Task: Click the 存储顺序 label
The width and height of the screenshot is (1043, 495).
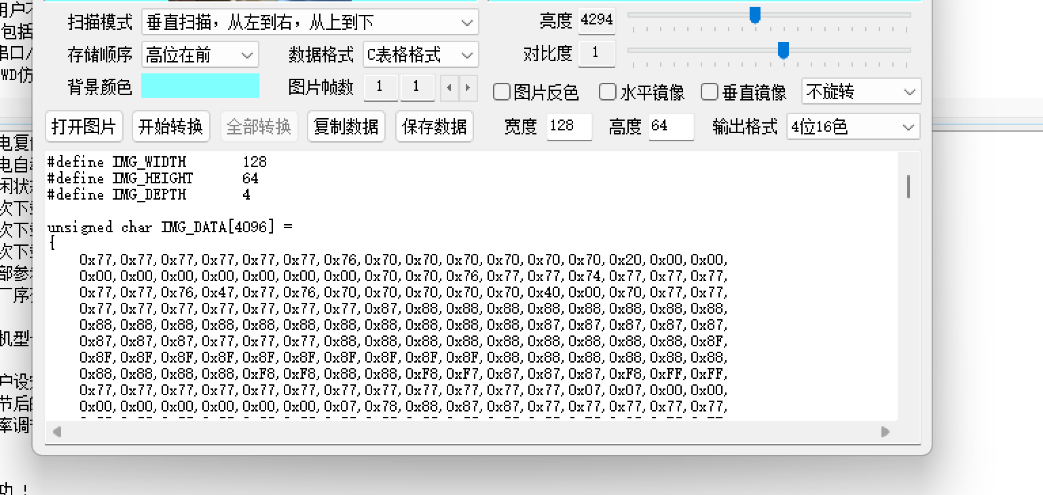Action: [100, 55]
